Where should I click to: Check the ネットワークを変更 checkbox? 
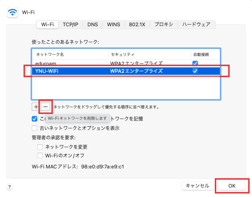pyautogui.click(x=40, y=147)
